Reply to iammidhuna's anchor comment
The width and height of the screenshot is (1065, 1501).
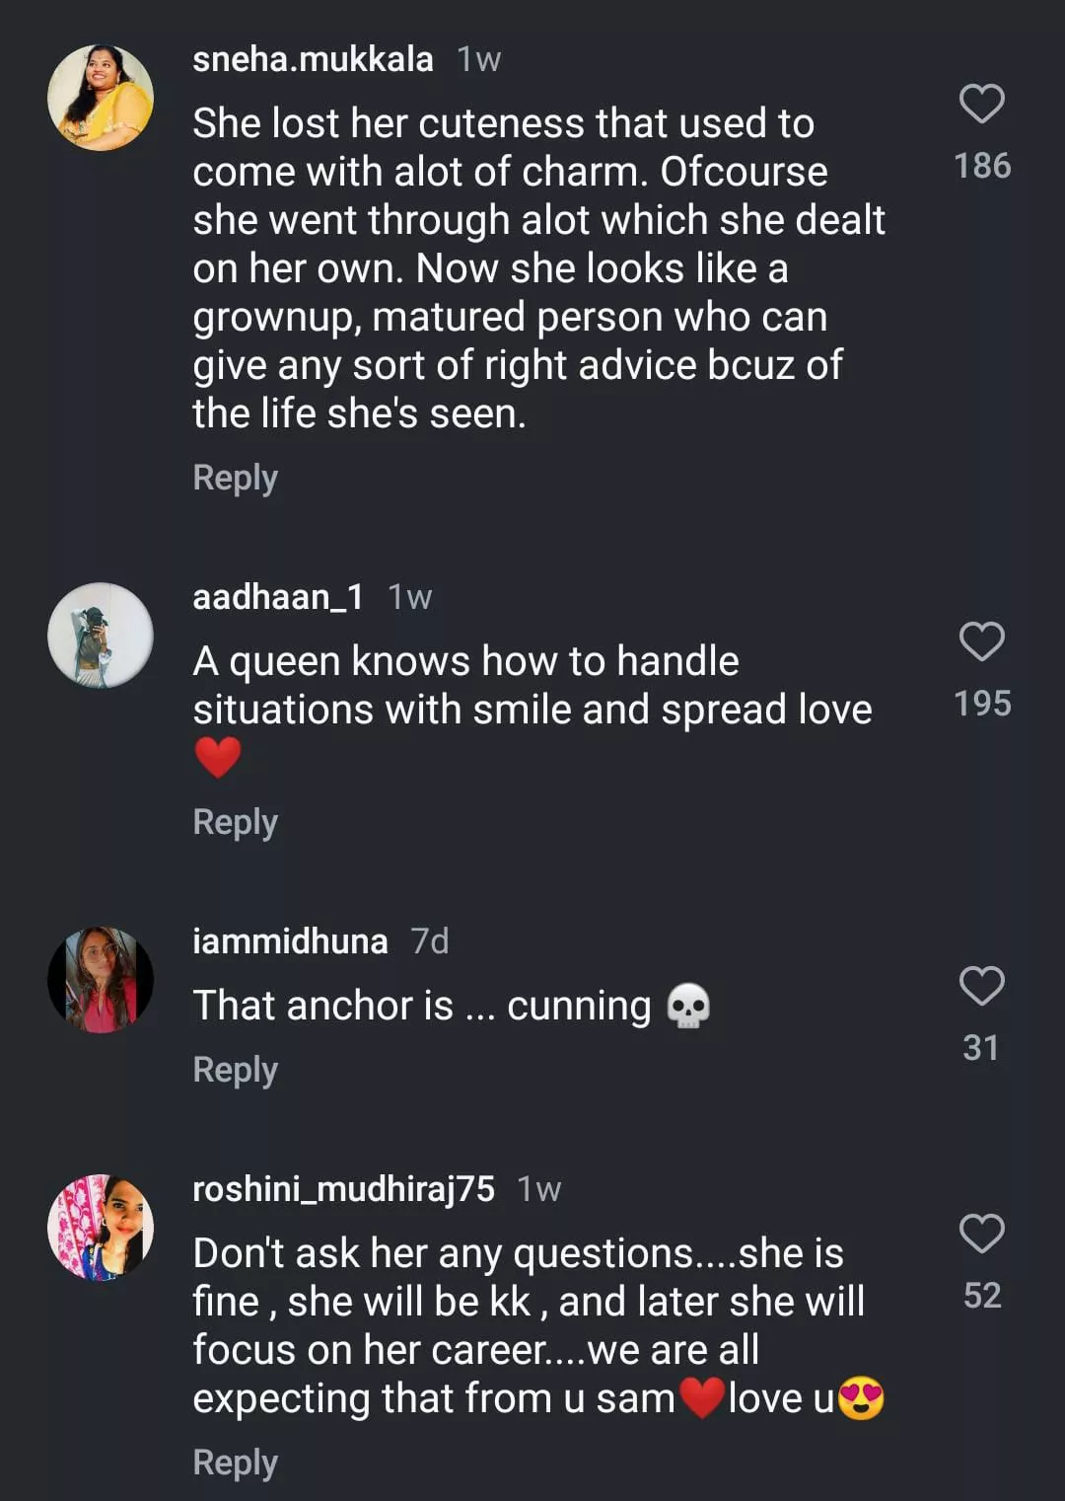[235, 1070]
